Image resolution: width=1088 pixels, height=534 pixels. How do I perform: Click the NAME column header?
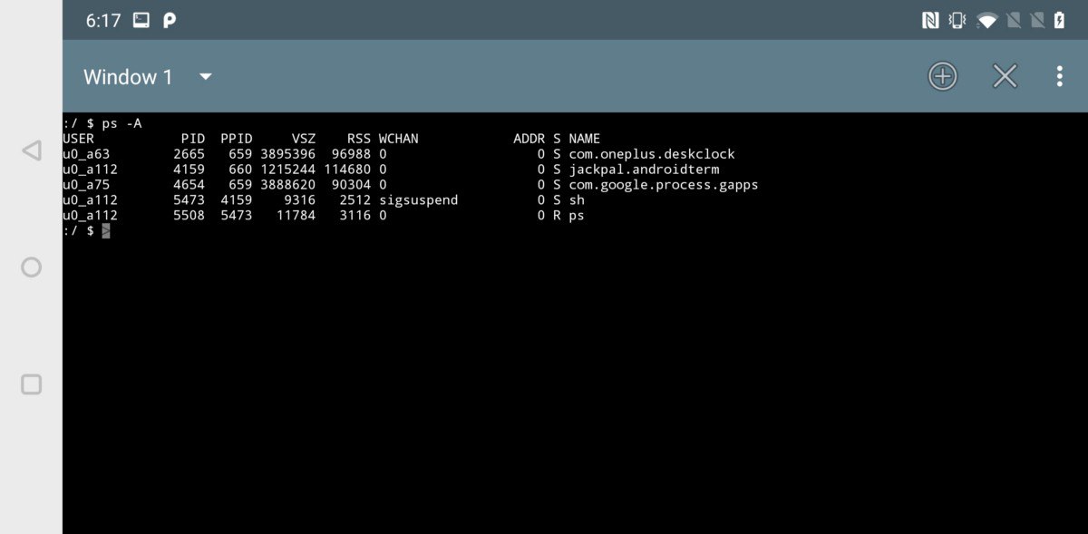pos(585,139)
